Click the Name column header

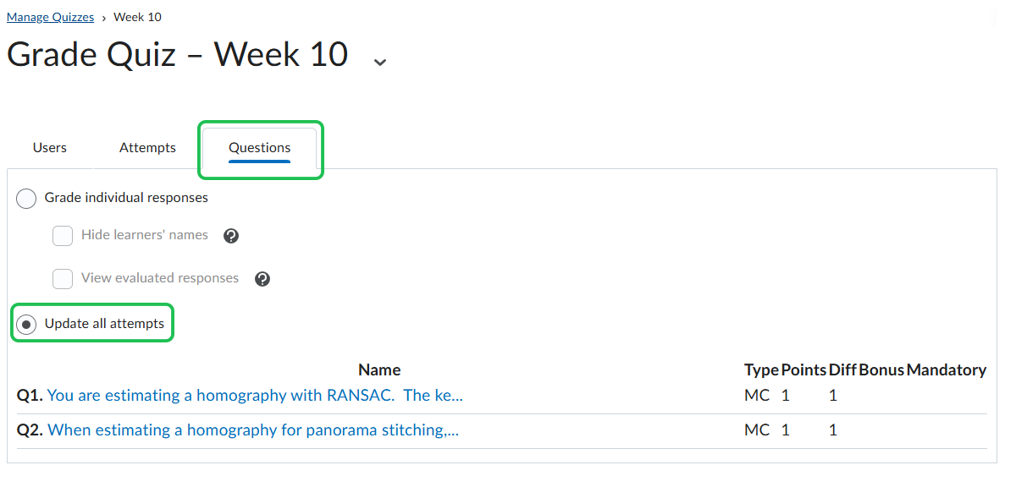pos(379,370)
